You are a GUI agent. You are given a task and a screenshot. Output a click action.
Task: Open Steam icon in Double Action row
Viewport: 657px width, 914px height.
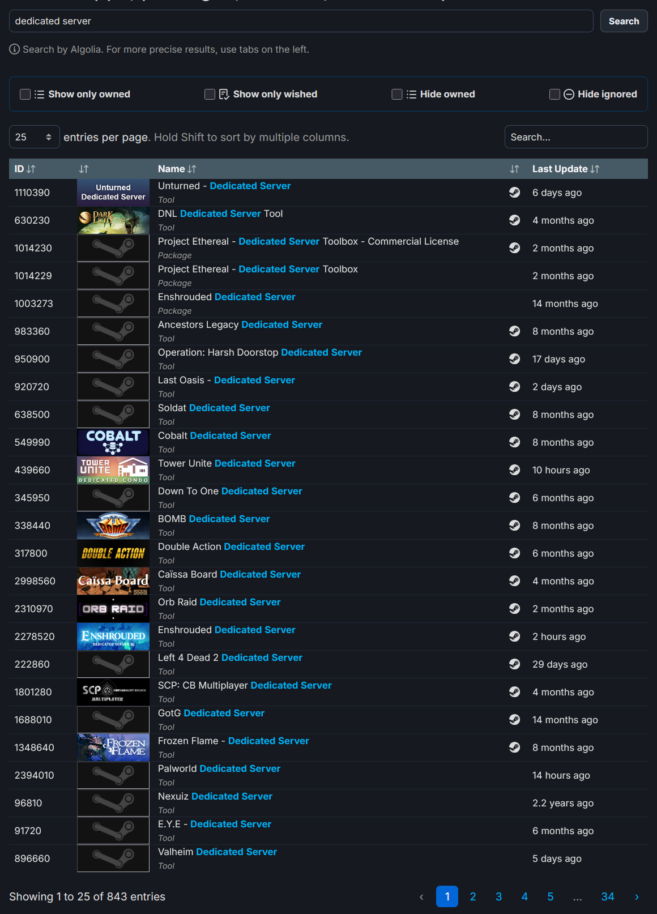514,553
